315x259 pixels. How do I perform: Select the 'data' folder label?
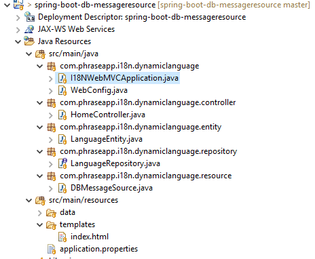point(67,212)
